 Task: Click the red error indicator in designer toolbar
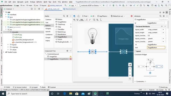(132, 16)
